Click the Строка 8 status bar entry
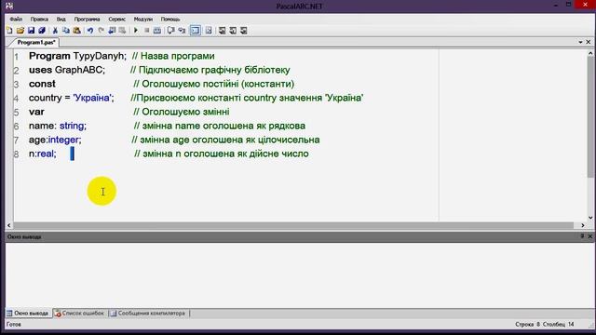The width and height of the screenshot is (596, 335). 528,325
